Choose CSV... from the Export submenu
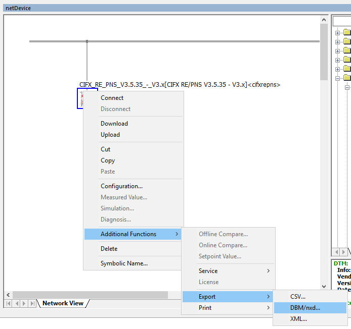The height and width of the screenshot is (329, 351). [x=298, y=297]
